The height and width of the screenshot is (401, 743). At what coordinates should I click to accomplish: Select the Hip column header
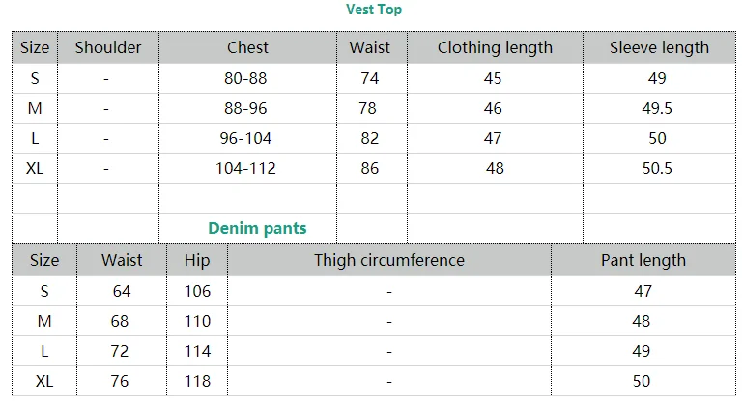point(197,260)
